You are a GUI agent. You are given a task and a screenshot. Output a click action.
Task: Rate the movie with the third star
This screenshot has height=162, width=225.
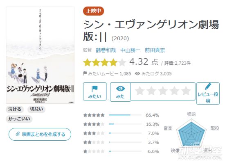163,91
